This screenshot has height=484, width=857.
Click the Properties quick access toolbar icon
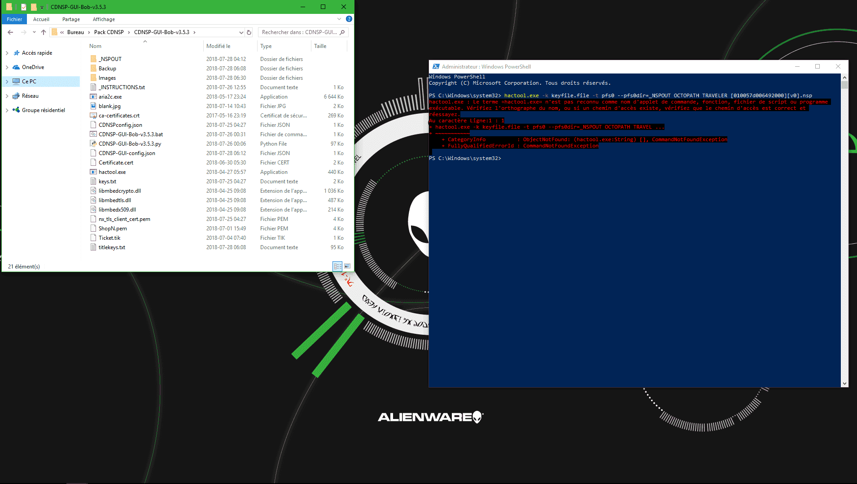tap(24, 7)
